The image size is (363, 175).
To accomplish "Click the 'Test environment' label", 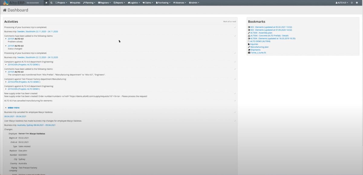I will [32, 2].
